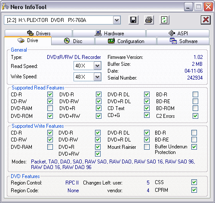
Task: Toggle the CPRM checkbox
Action: click(194, 190)
